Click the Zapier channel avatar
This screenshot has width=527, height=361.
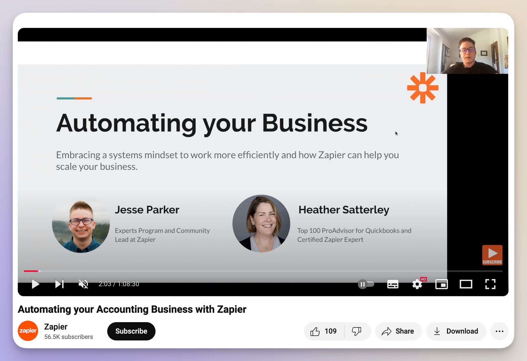pos(28,331)
